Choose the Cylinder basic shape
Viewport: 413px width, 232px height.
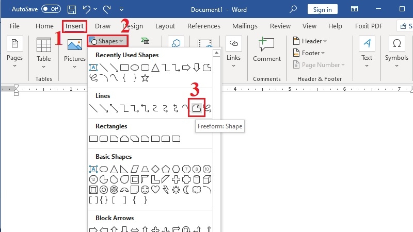coord(197,179)
